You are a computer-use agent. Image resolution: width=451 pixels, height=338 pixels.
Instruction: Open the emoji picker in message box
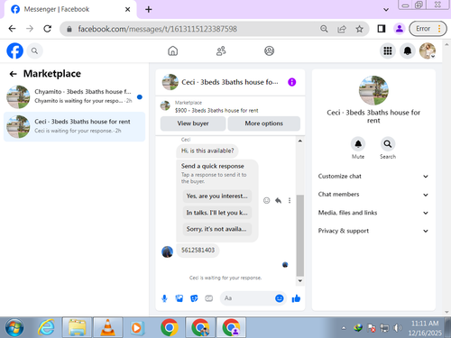280,298
